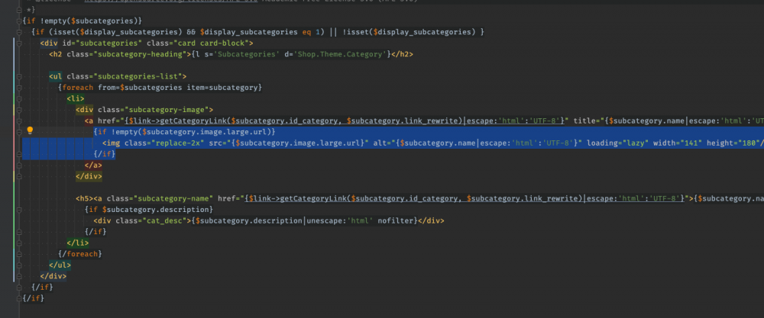Click fold end marker beside {/foreach}
Viewport: 764px width, 318px height.
(x=18, y=254)
